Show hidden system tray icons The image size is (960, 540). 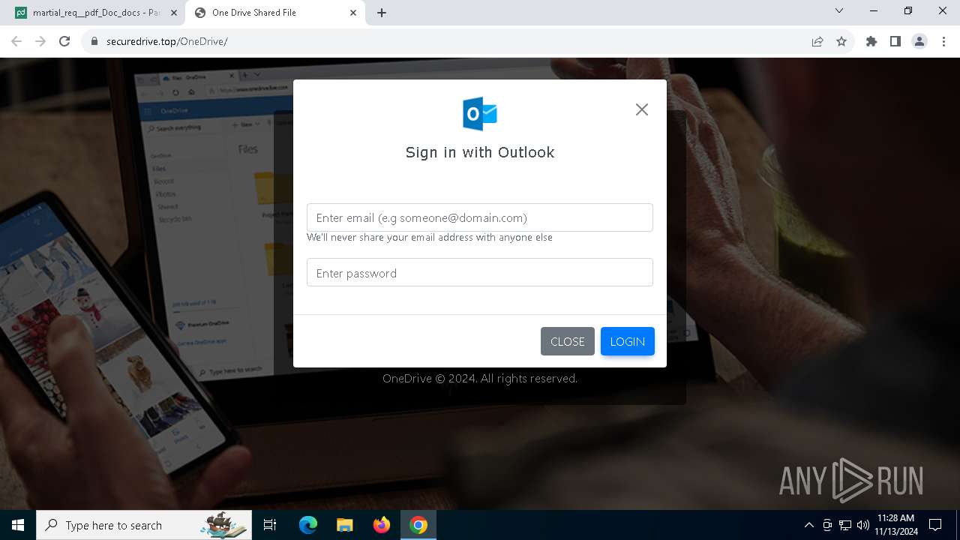[809, 525]
